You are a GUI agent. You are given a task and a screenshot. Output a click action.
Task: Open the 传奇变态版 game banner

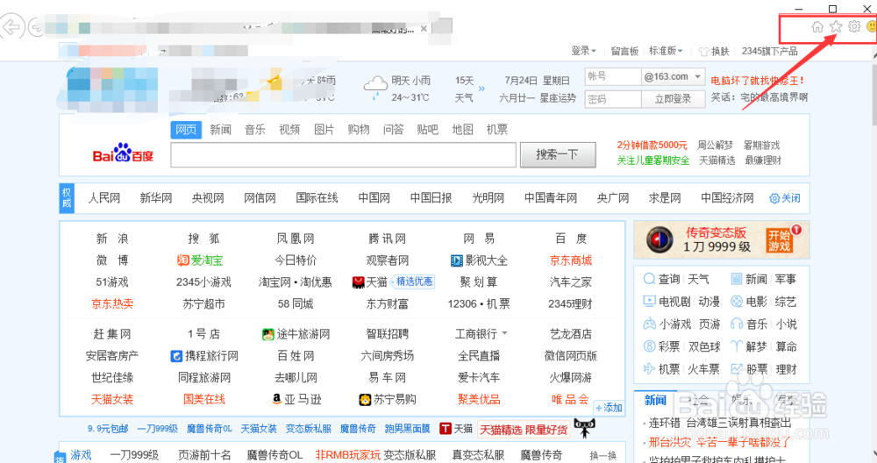(722, 239)
